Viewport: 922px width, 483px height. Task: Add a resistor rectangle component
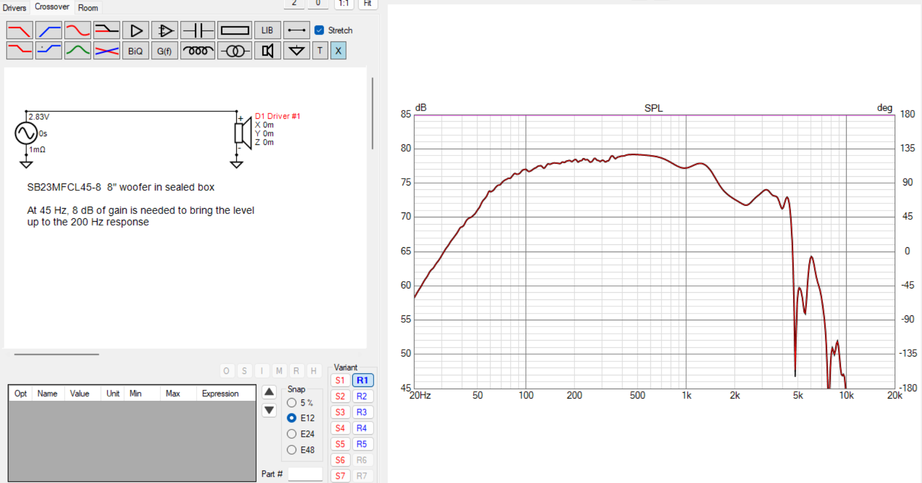pos(234,30)
